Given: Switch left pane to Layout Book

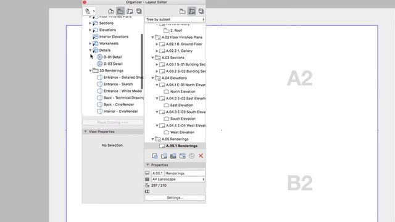Looking at the screenshot, I should [130, 11].
